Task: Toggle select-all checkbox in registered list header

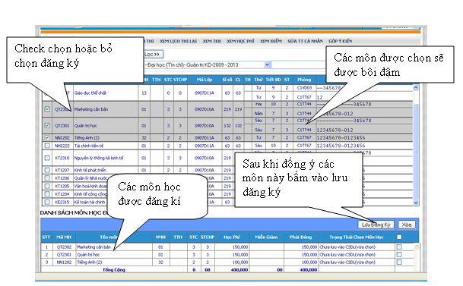Action: (x=399, y=237)
